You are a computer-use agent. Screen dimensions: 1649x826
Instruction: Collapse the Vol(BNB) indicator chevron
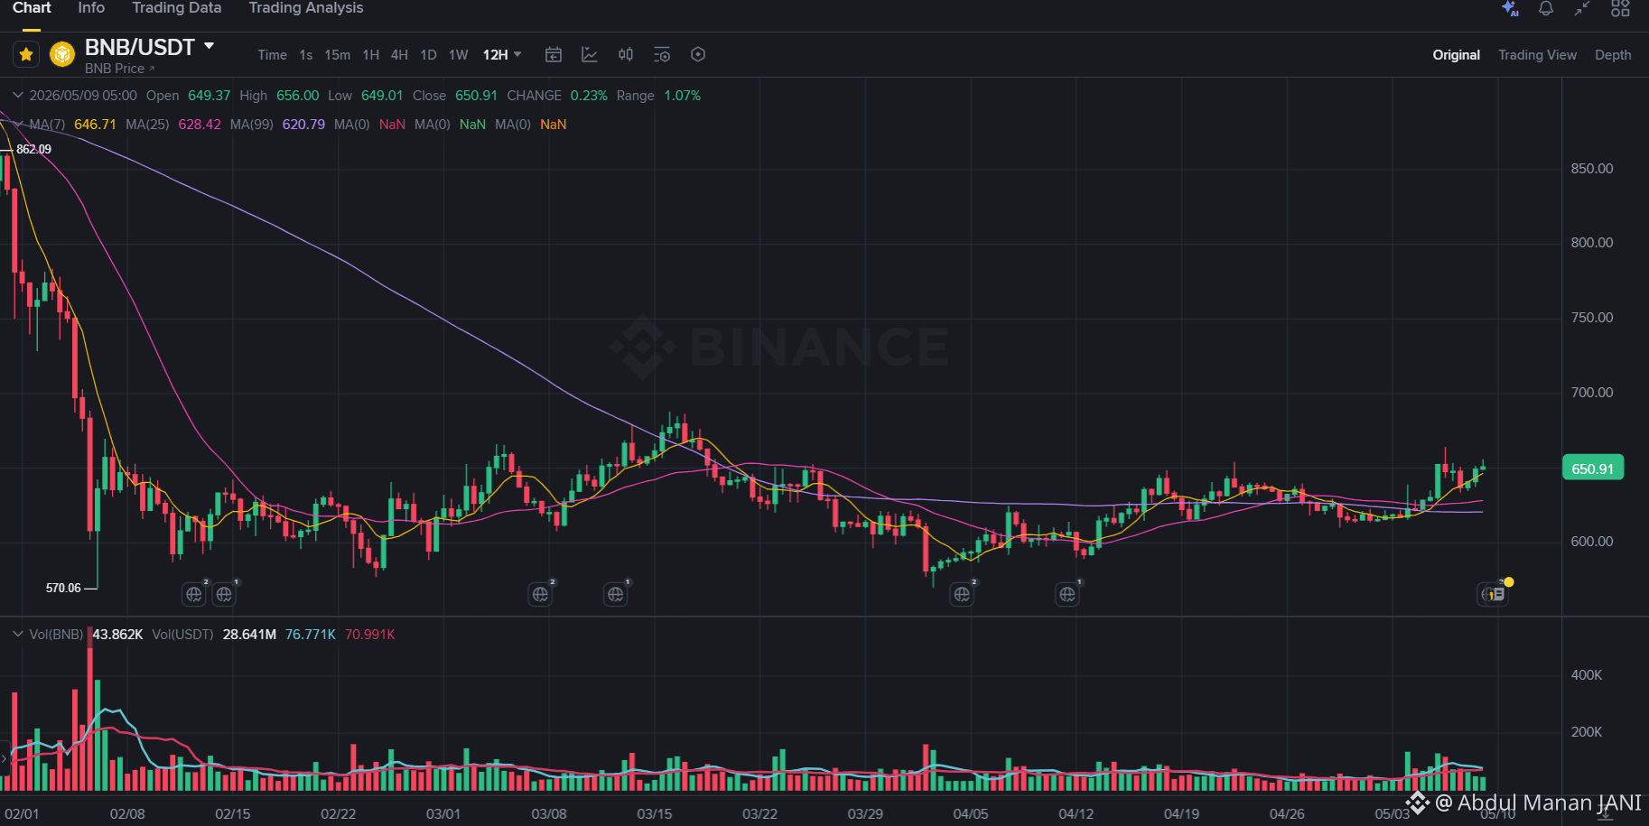tap(17, 635)
